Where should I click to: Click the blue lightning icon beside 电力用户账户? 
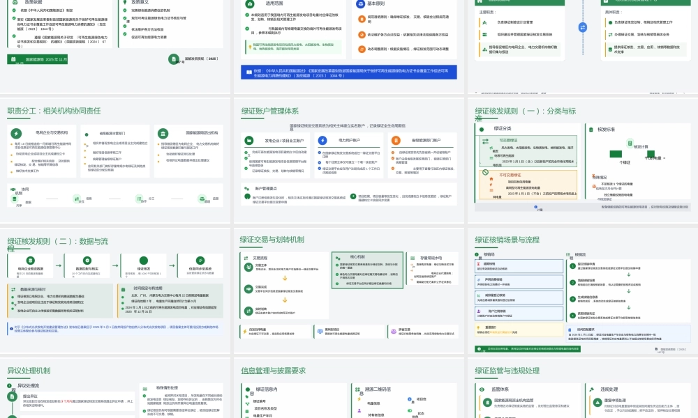tap(324, 140)
